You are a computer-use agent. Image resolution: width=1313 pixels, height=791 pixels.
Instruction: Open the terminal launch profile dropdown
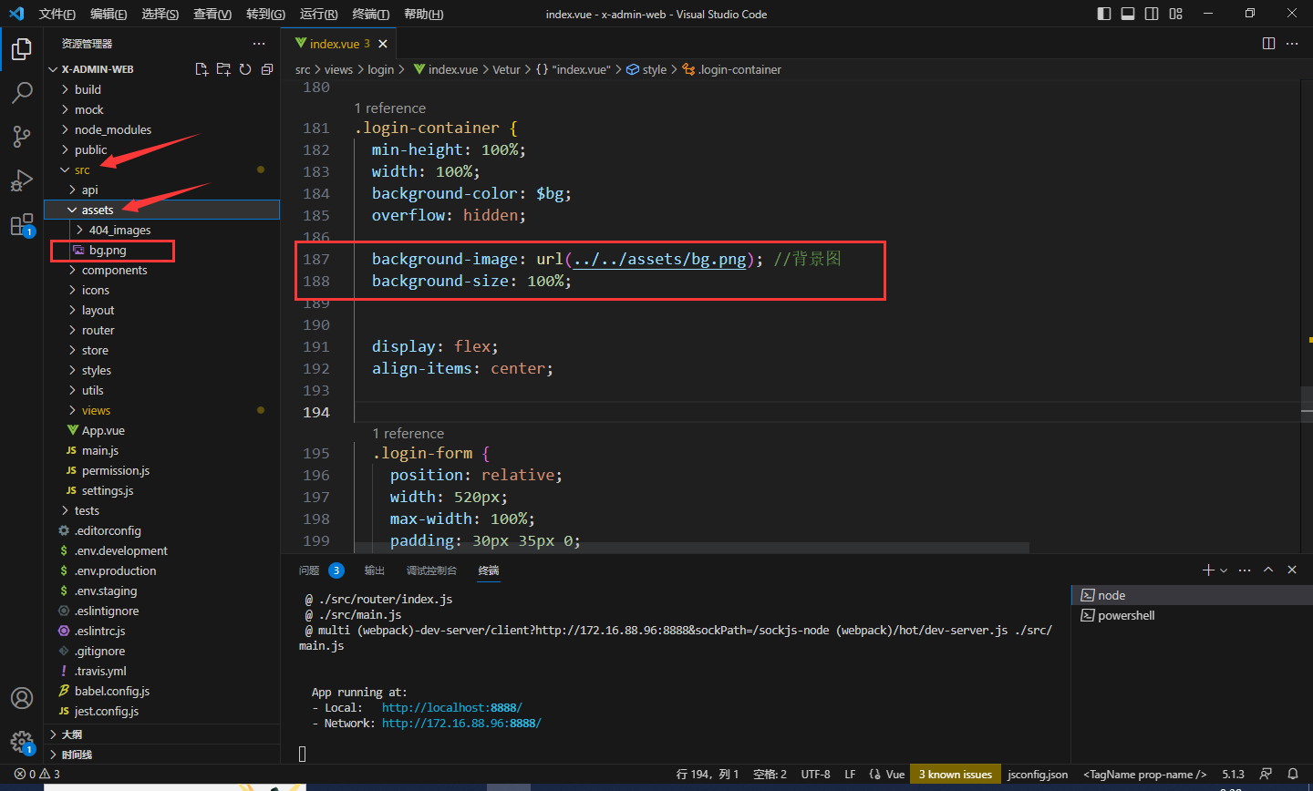pyautogui.click(x=1224, y=570)
